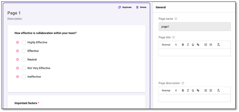Select the Effective radio button
This screenshot has width=239, height=112.
coord(24,51)
